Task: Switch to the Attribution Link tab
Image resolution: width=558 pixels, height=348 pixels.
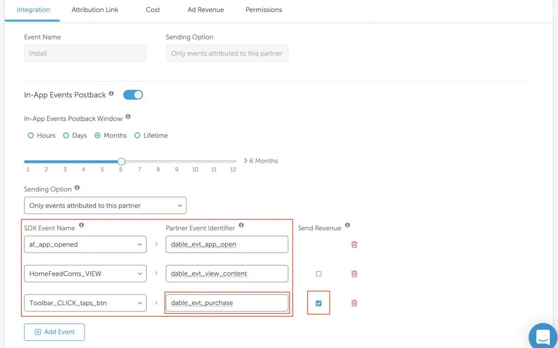Action: click(x=95, y=10)
